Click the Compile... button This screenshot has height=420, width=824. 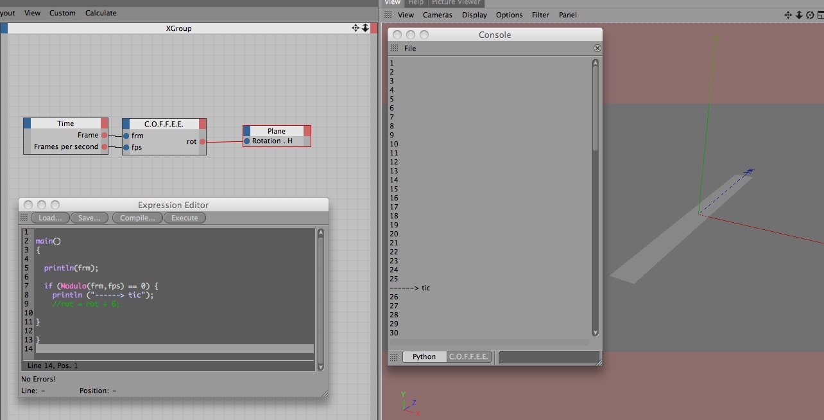pyautogui.click(x=137, y=218)
